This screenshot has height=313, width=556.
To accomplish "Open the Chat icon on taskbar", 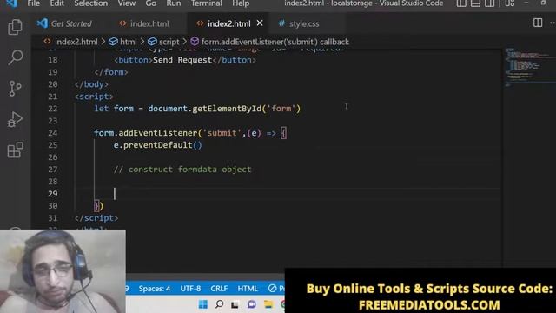I will click(252, 304).
